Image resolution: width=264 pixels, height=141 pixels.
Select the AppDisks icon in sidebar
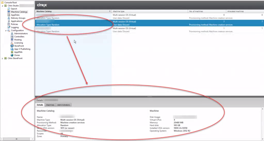[x=9, y=15]
